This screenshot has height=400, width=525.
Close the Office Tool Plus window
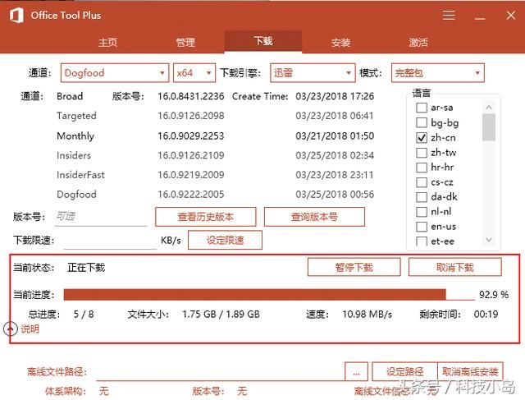(510, 16)
